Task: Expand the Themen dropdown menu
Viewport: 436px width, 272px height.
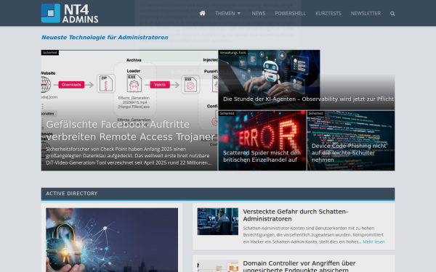Action: 227,13
